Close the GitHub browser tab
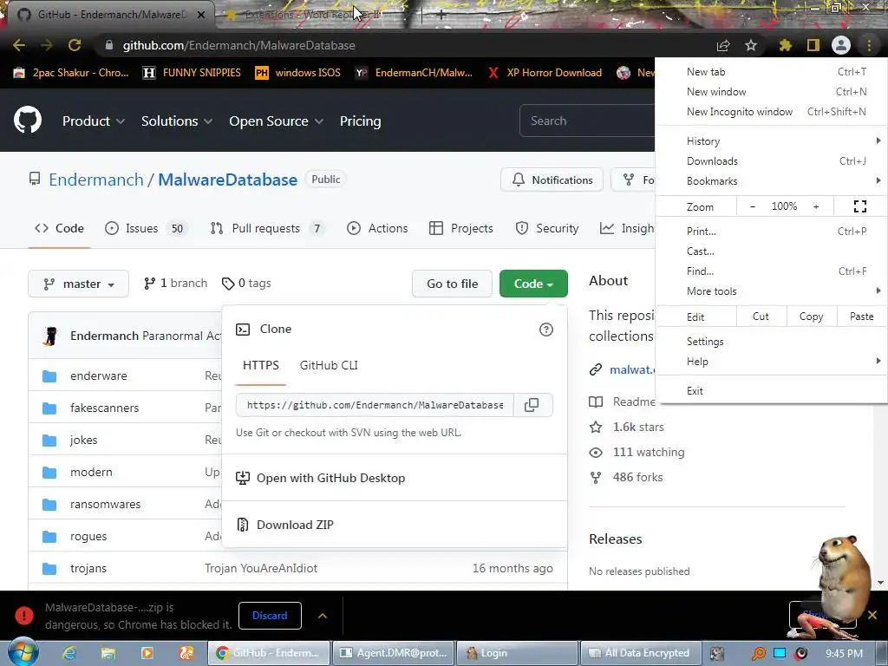888x666 pixels. (x=201, y=15)
